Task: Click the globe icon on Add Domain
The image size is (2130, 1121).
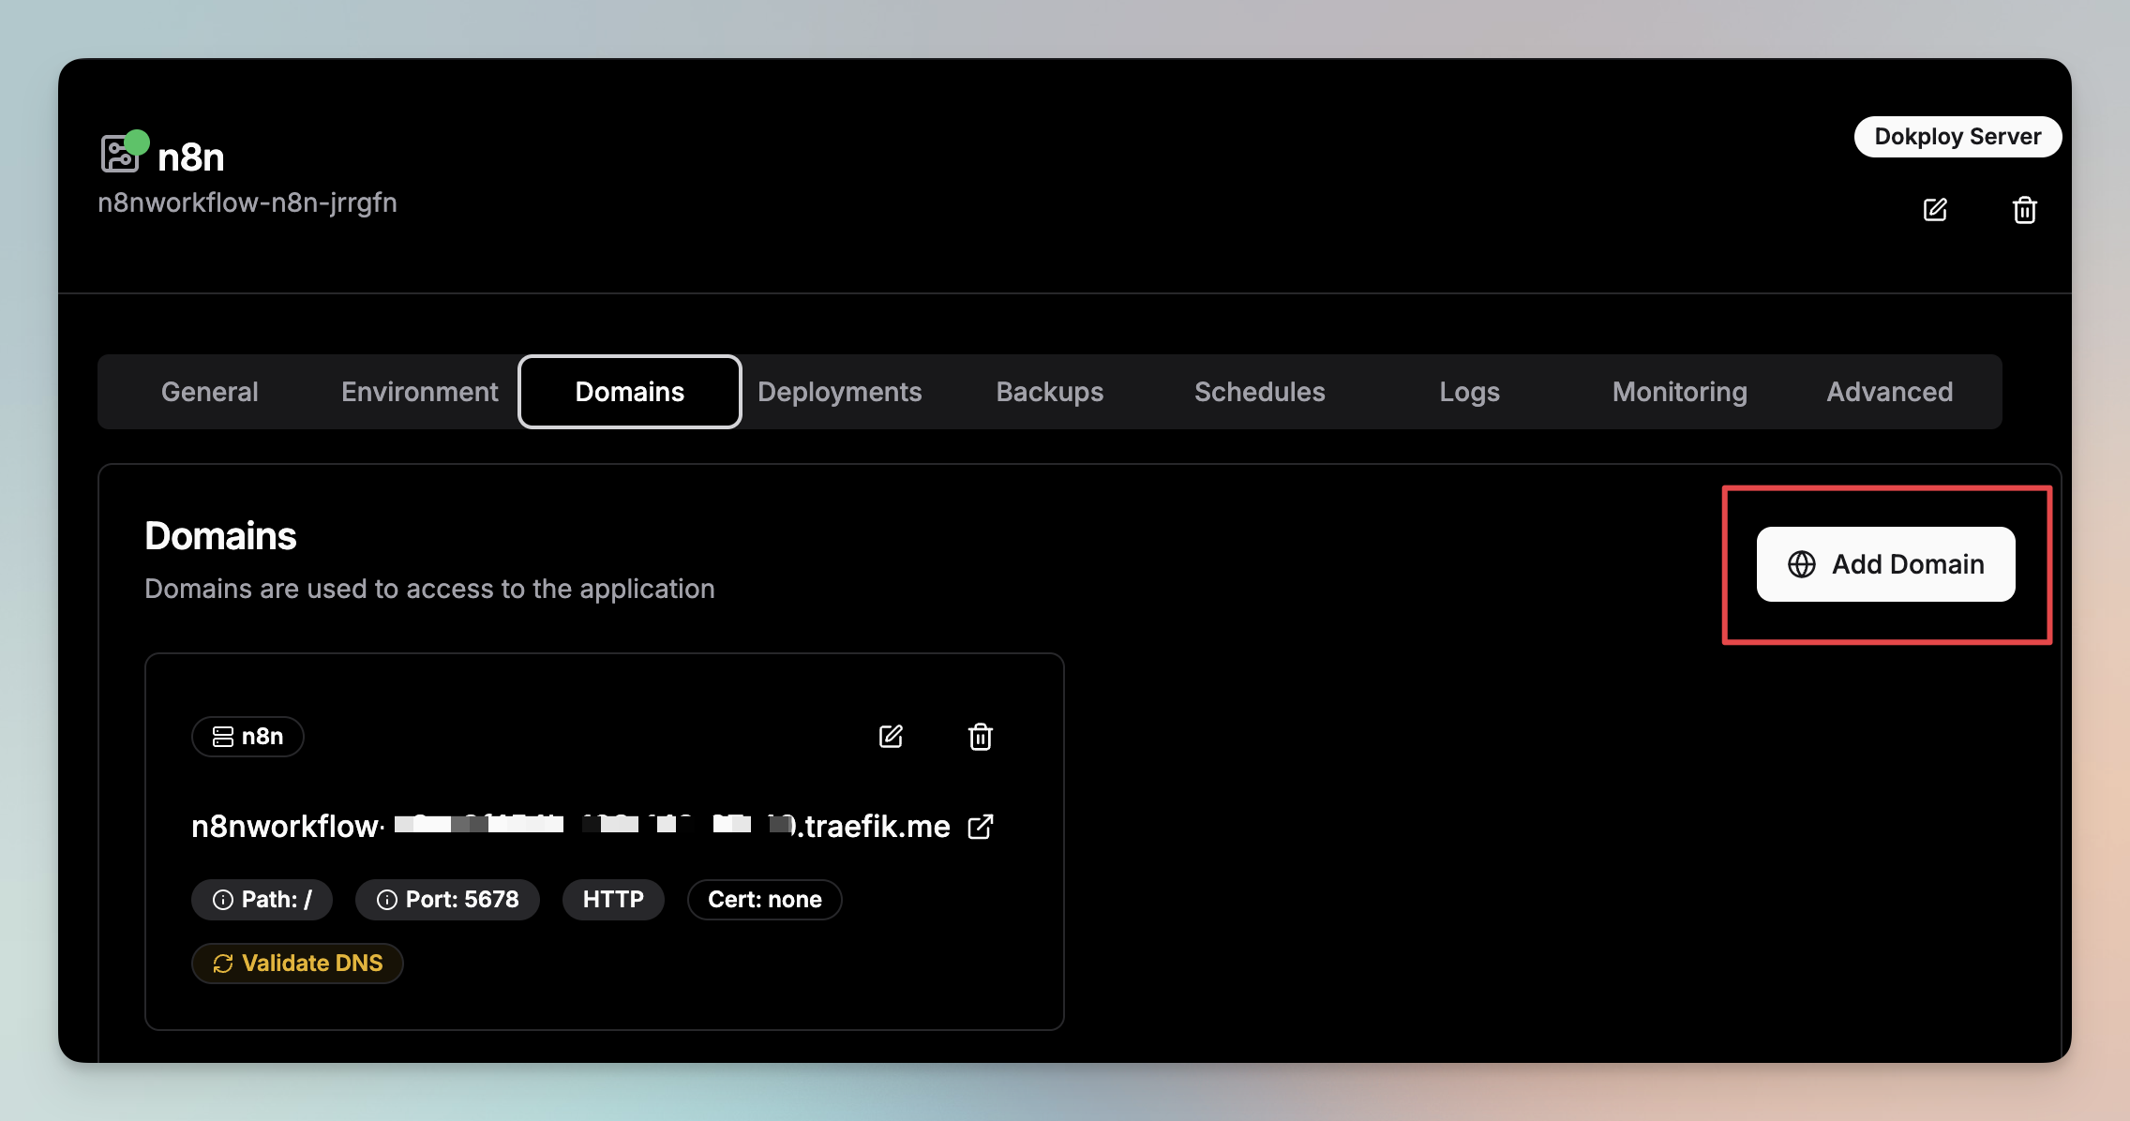Action: pyautogui.click(x=1802, y=564)
